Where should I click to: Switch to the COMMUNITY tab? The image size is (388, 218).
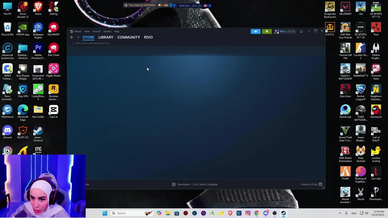[x=129, y=37]
